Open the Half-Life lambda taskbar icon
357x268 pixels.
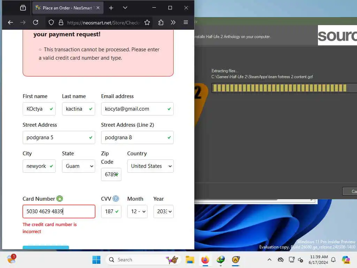(x=236, y=260)
